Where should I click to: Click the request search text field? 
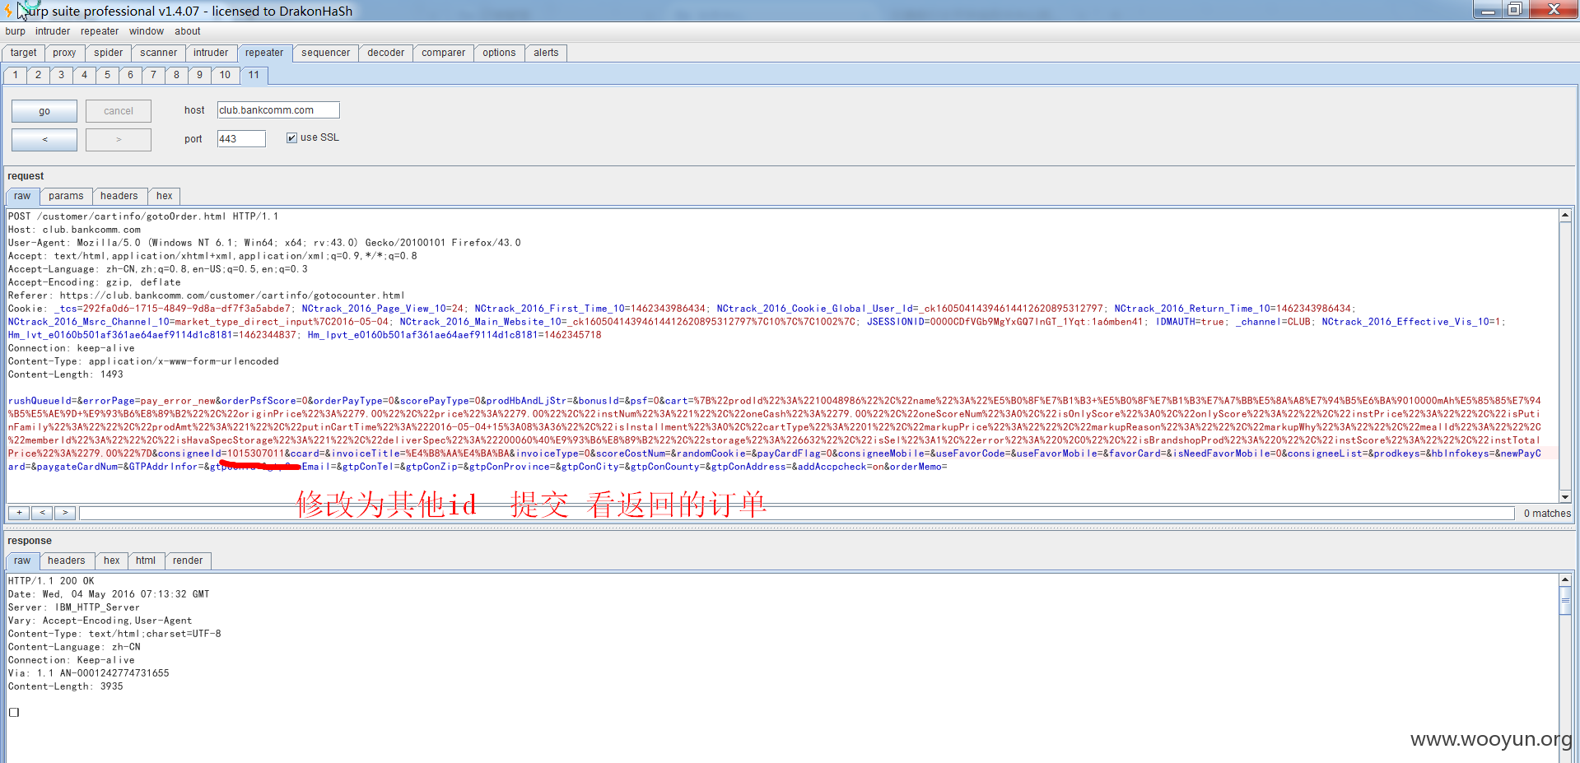(797, 513)
